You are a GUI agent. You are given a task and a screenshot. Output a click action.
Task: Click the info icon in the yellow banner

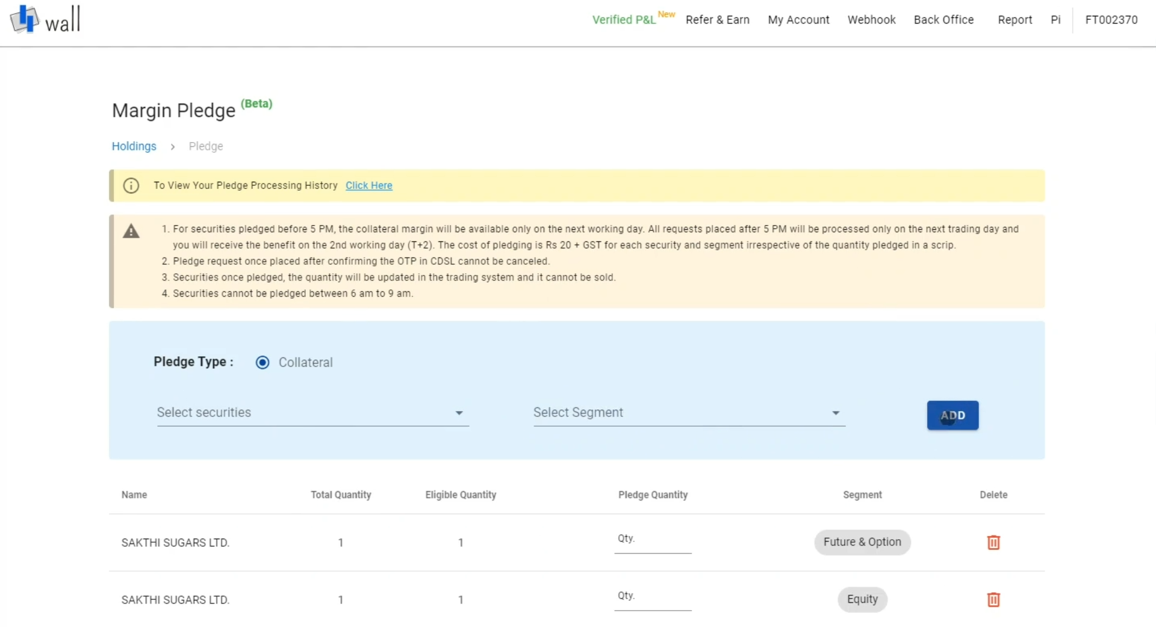131,185
